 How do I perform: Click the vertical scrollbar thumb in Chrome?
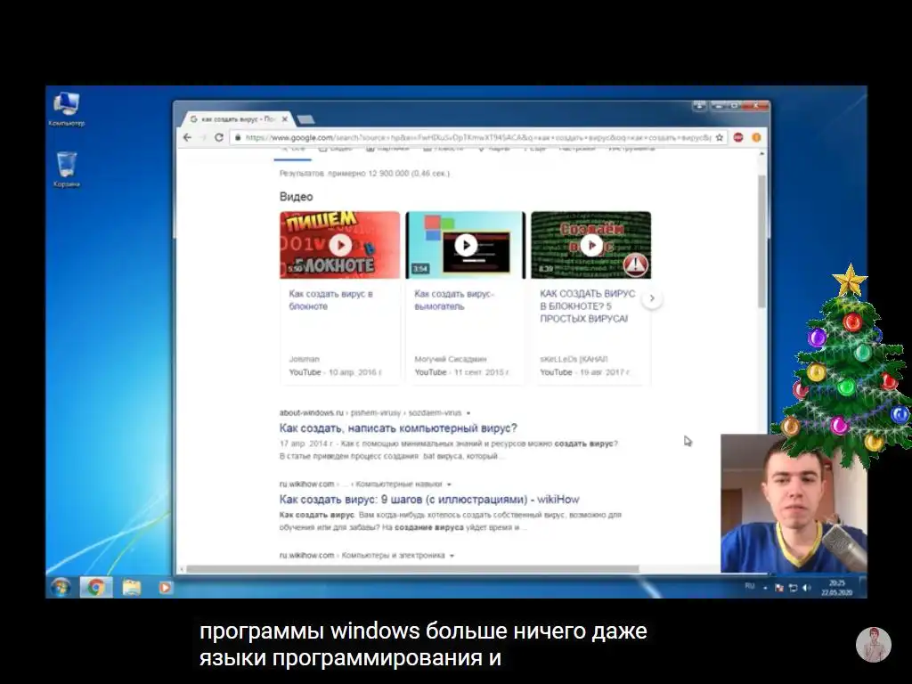point(762,240)
